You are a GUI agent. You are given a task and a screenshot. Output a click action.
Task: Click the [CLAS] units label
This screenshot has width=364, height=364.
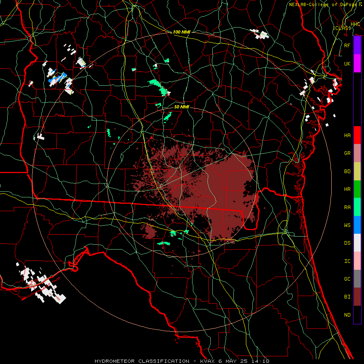(x=342, y=28)
